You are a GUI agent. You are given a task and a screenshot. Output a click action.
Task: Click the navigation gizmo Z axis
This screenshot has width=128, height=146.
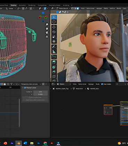[43, 13]
